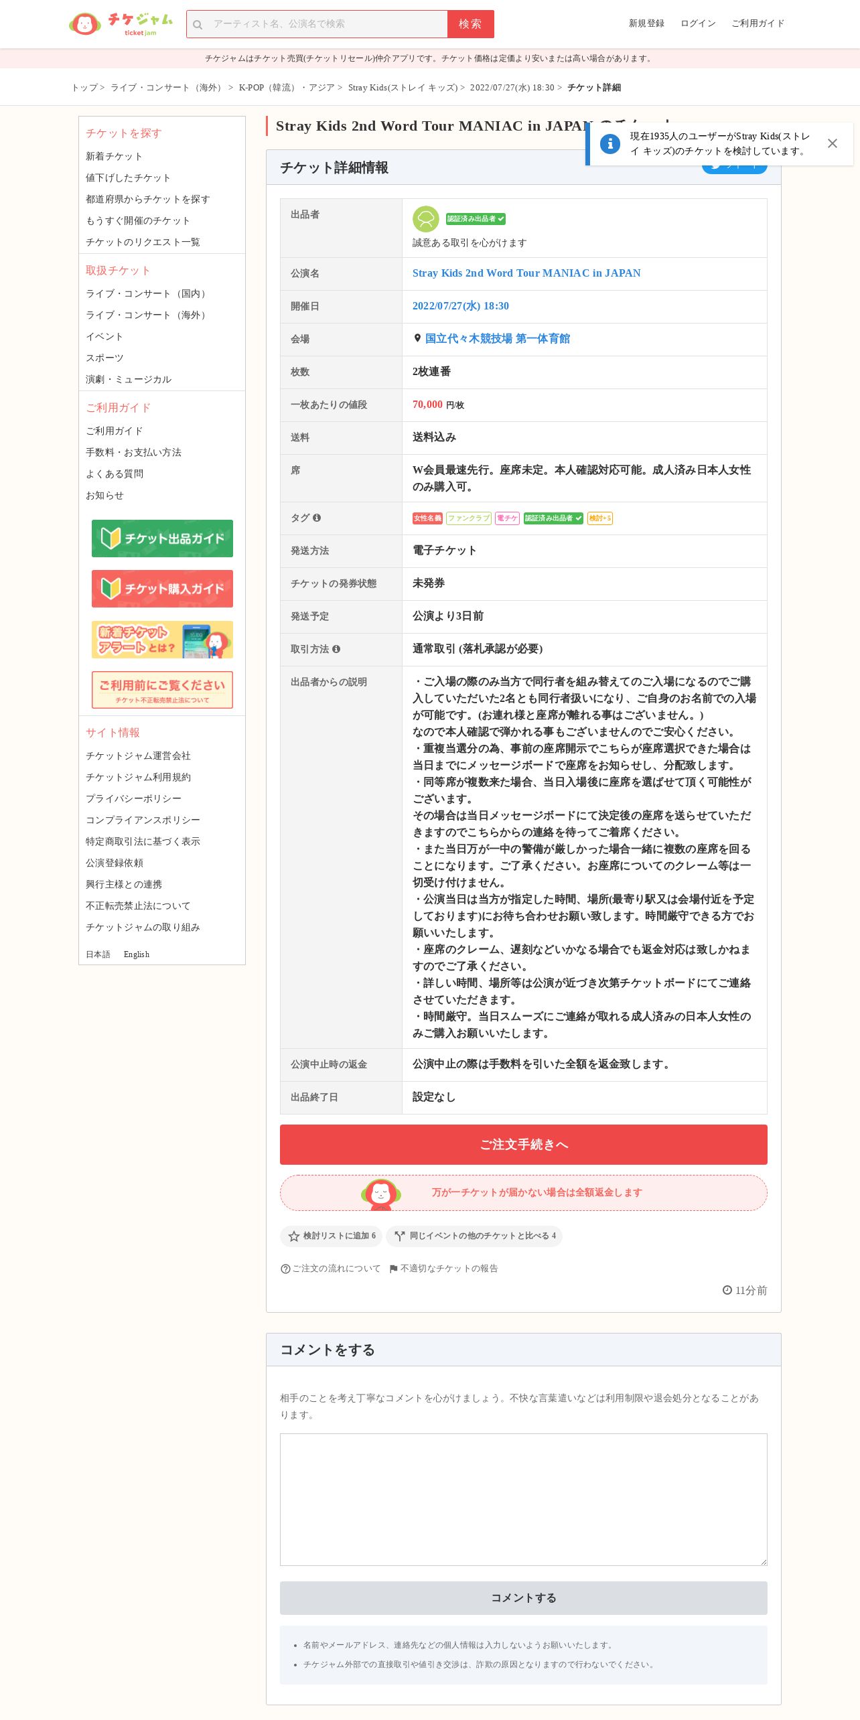Open 手数料・お支払い方法 in sidebar
The image size is (860, 1720).
click(133, 453)
